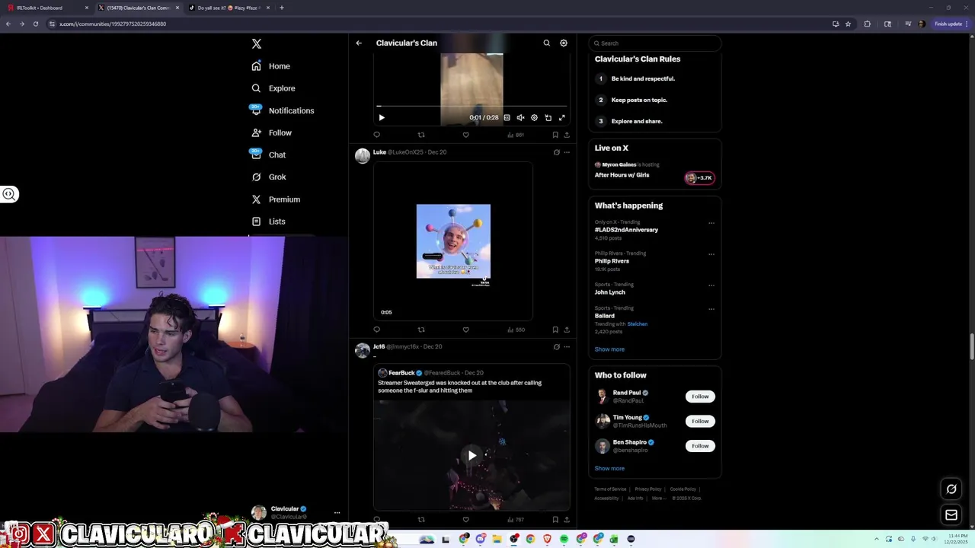Play Luke's video thumbnail

pyautogui.click(x=453, y=242)
